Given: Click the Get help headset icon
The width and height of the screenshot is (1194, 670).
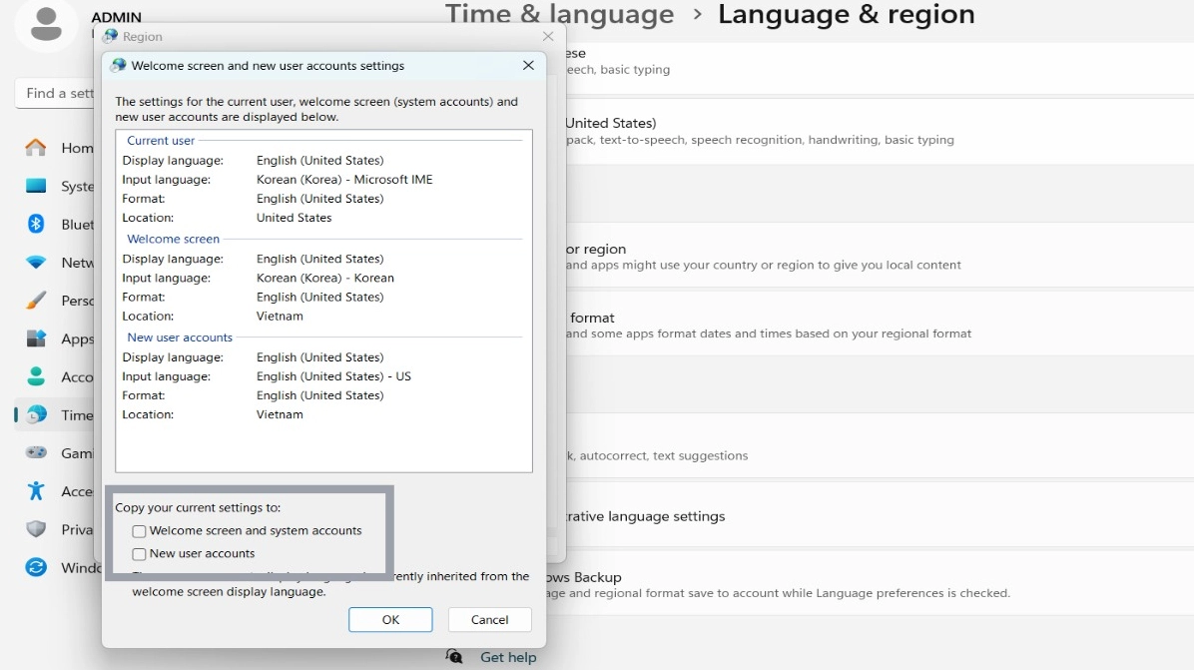Looking at the screenshot, I should tap(454, 657).
